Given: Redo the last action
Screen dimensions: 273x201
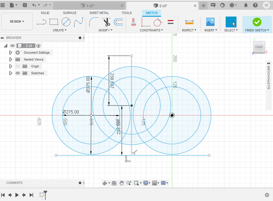Looking at the screenshot, I should click(45, 5).
